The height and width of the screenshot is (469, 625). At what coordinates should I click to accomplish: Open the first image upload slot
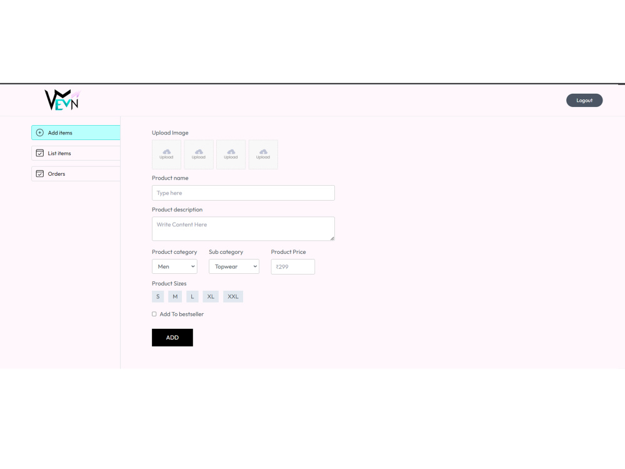click(x=166, y=154)
